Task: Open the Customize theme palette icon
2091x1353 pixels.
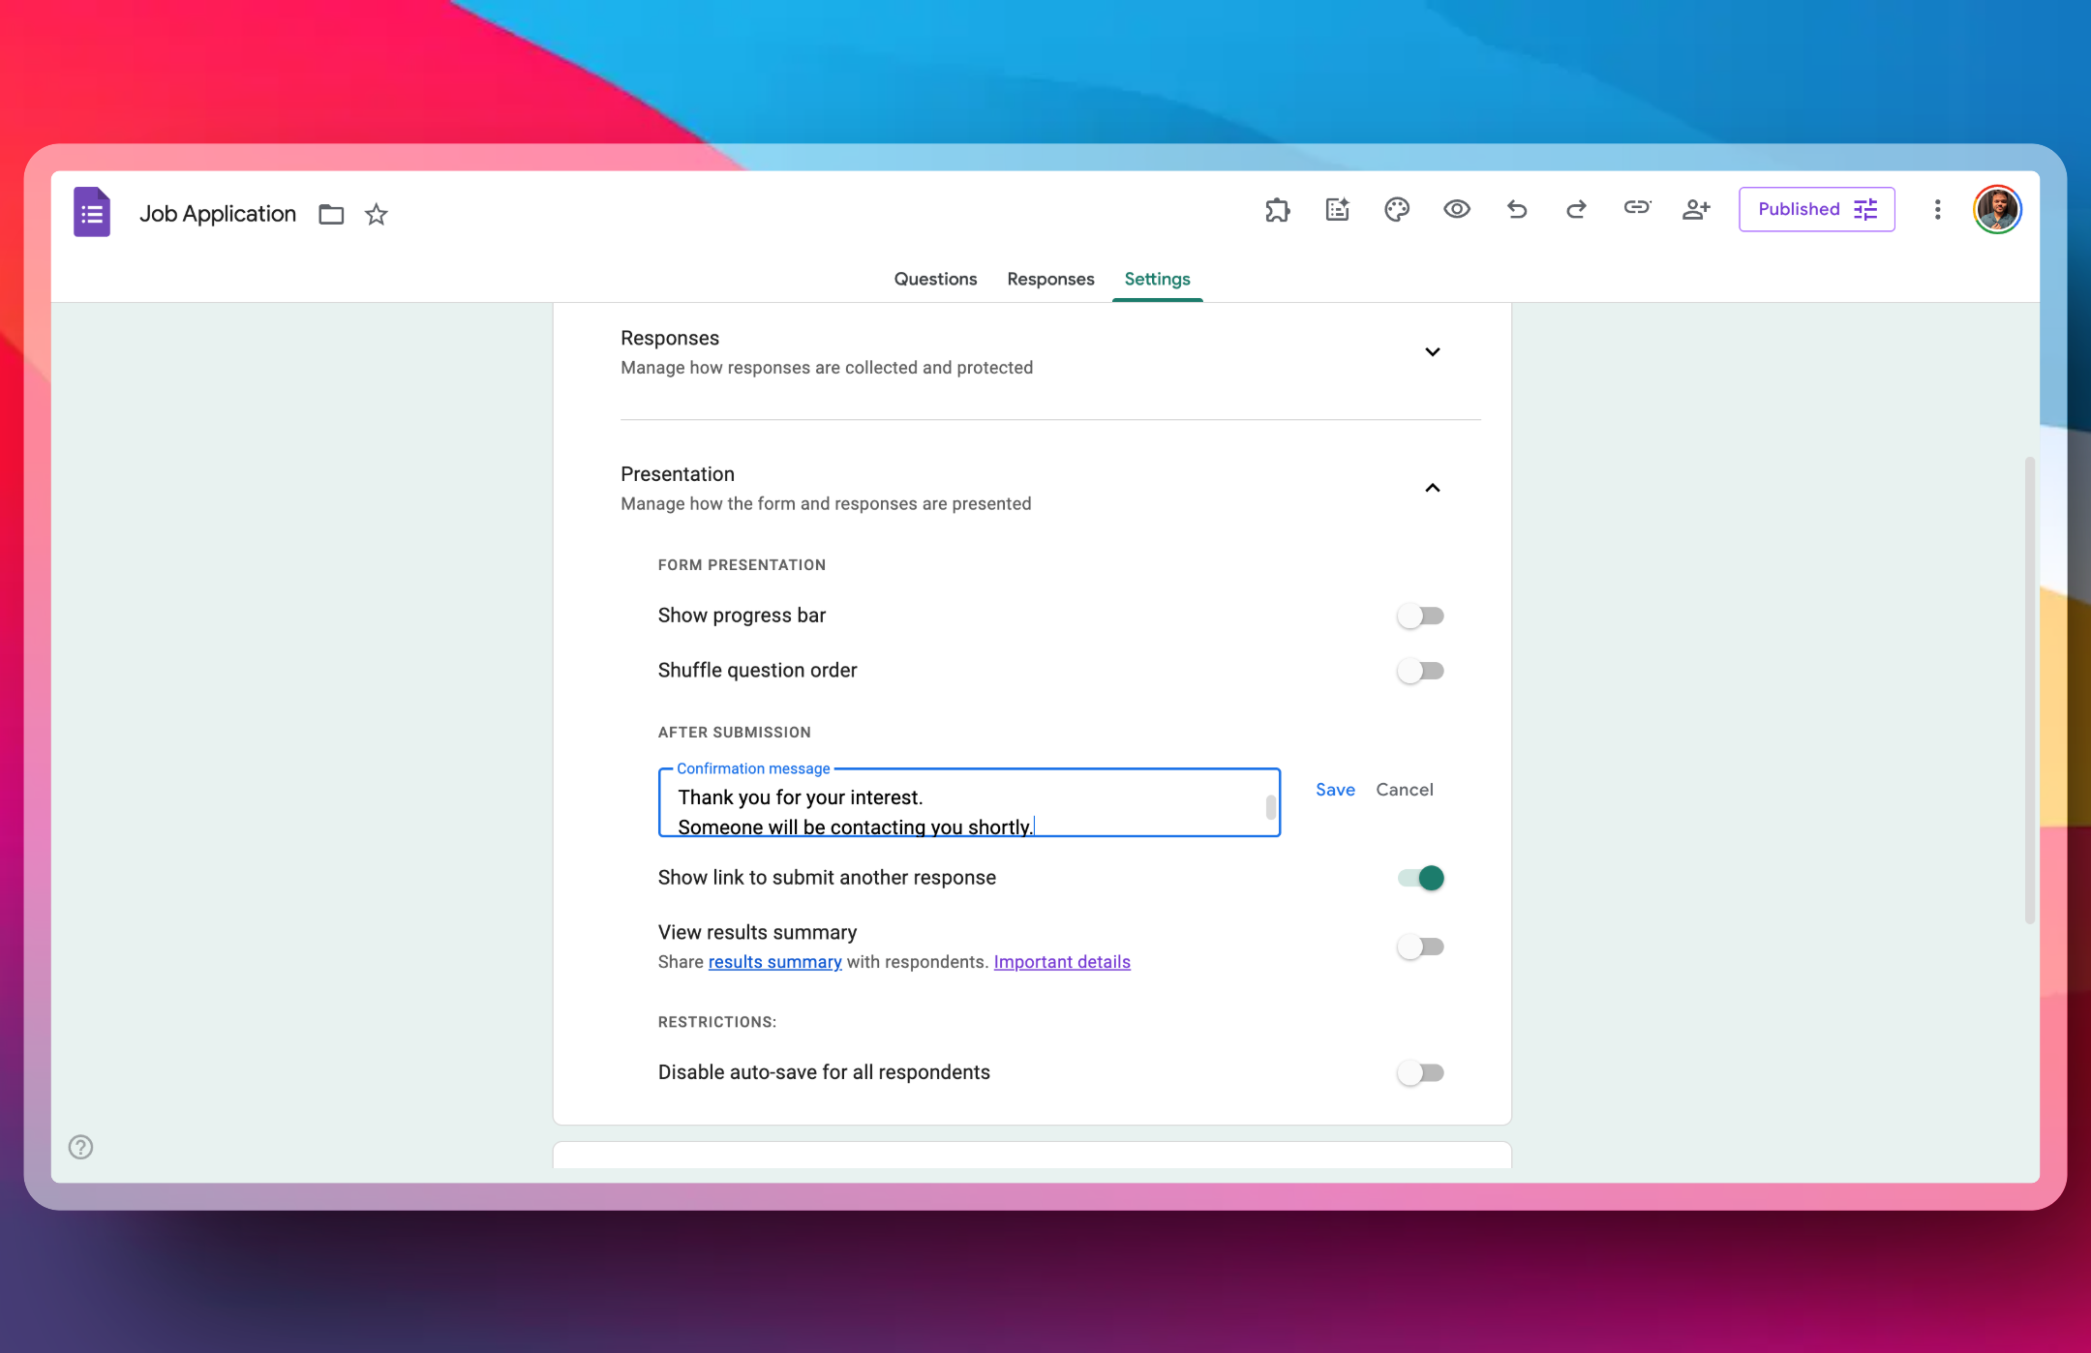Action: [1396, 209]
